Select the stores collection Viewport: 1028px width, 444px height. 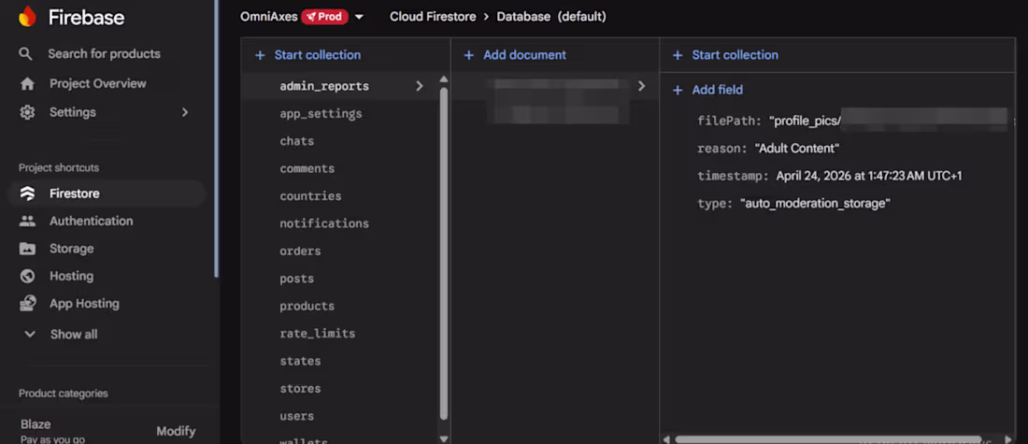coord(300,389)
